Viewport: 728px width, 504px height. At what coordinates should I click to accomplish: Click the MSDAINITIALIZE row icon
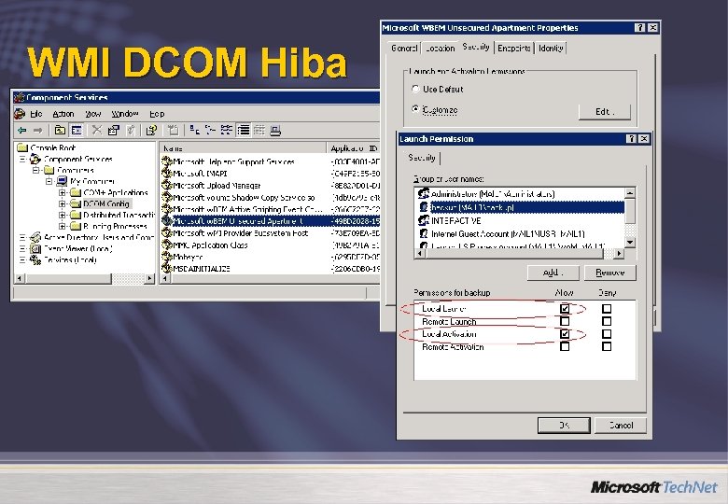(167, 268)
